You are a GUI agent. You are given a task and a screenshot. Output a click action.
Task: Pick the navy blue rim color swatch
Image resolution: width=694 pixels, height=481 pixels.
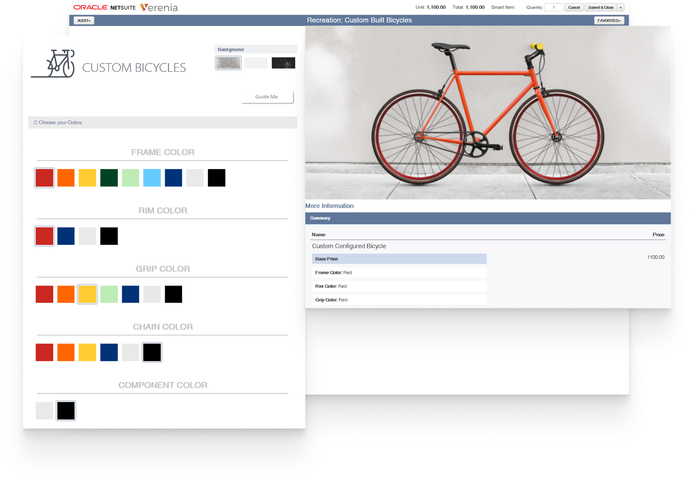coord(66,236)
